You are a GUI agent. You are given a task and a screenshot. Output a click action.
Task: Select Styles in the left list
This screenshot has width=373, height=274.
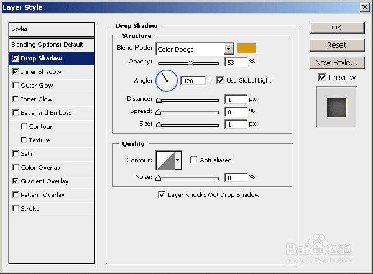pyautogui.click(x=52, y=29)
